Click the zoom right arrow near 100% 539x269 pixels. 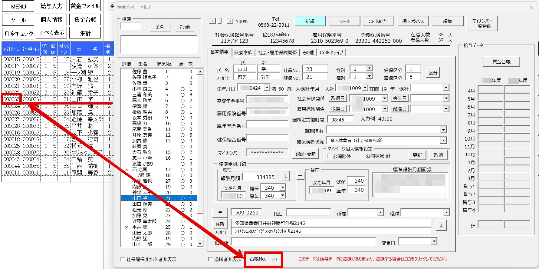click(230, 21)
